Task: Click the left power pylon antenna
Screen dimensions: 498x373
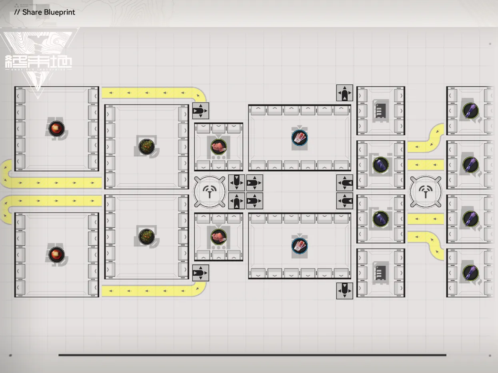Action: click(209, 192)
